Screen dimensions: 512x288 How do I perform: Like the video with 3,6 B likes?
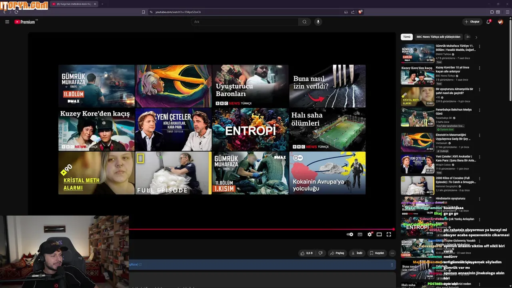(307, 253)
